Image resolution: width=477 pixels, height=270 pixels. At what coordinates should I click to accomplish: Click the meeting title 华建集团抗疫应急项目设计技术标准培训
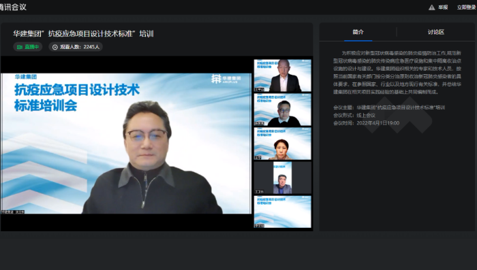pos(83,33)
